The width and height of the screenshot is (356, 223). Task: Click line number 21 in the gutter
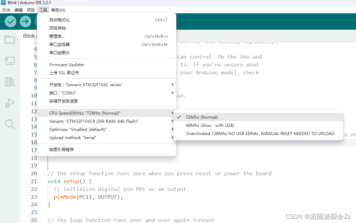34,181
